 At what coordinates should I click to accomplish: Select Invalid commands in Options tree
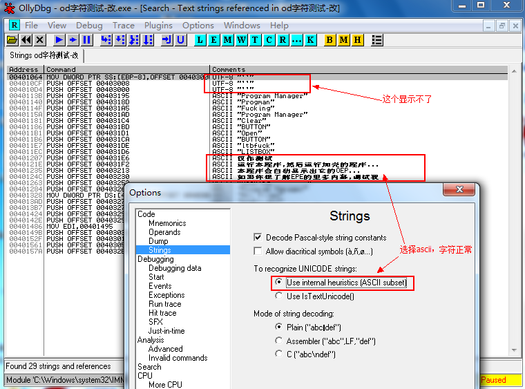[178, 358]
